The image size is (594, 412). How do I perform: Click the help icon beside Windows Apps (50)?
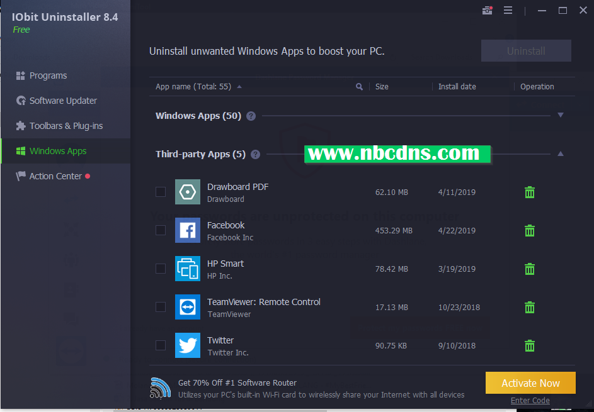point(251,116)
